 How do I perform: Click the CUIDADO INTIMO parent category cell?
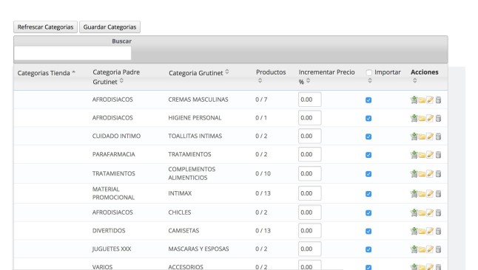[116, 136]
